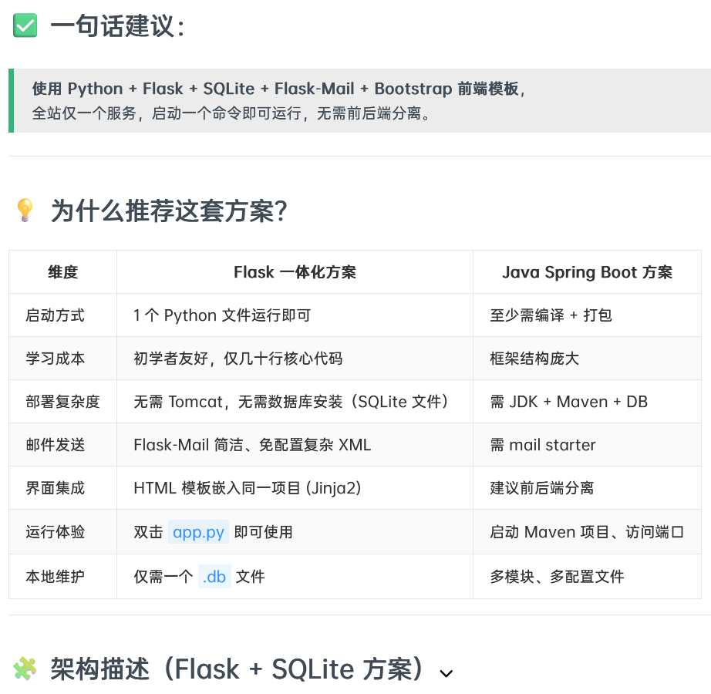Click the quote line starting 使用 Python + Flask
The height and width of the screenshot is (694, 711).
(x=278, y=89)
